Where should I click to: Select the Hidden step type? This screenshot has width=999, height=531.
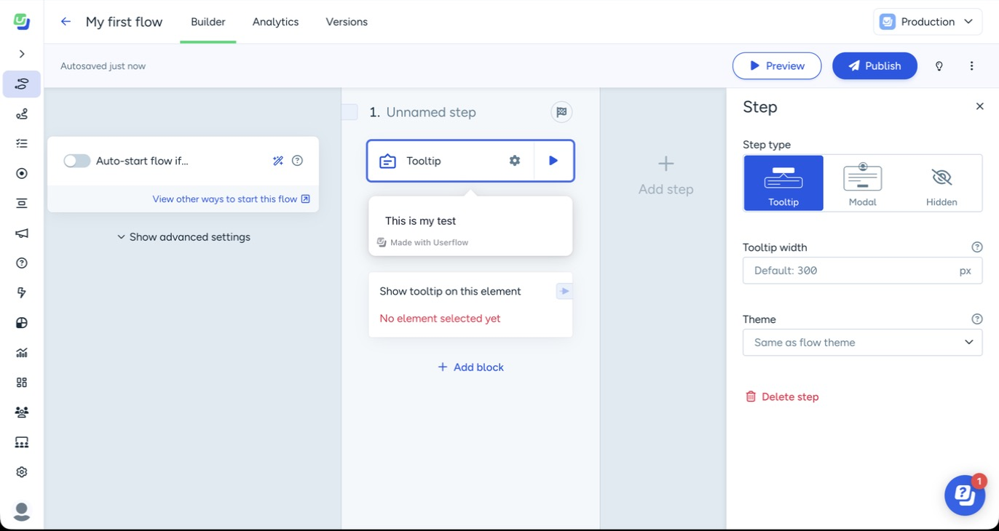pos(941,183)
